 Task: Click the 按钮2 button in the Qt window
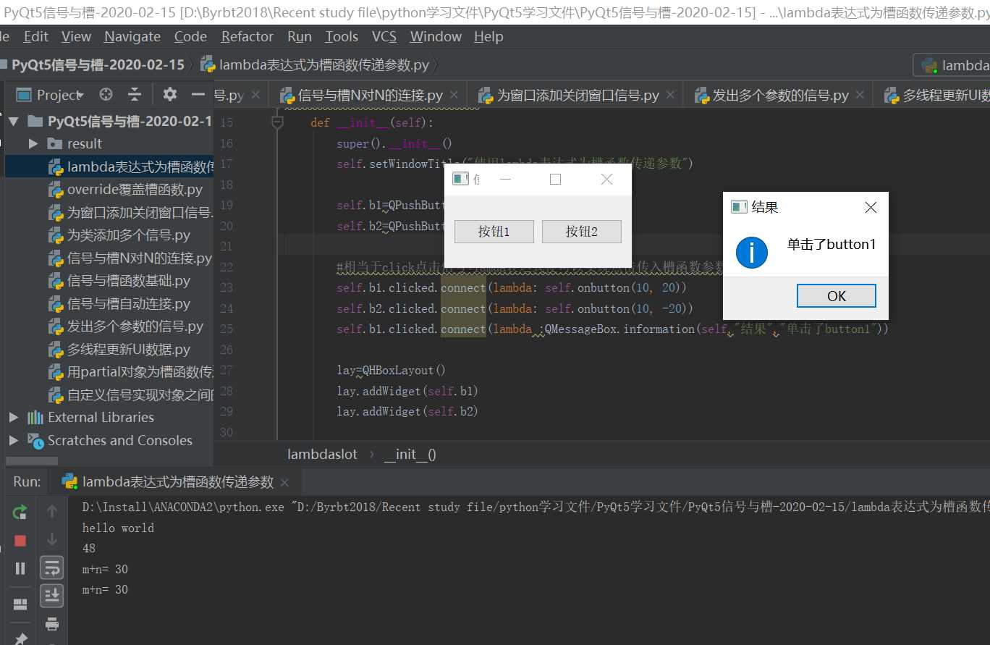(582, 232)
